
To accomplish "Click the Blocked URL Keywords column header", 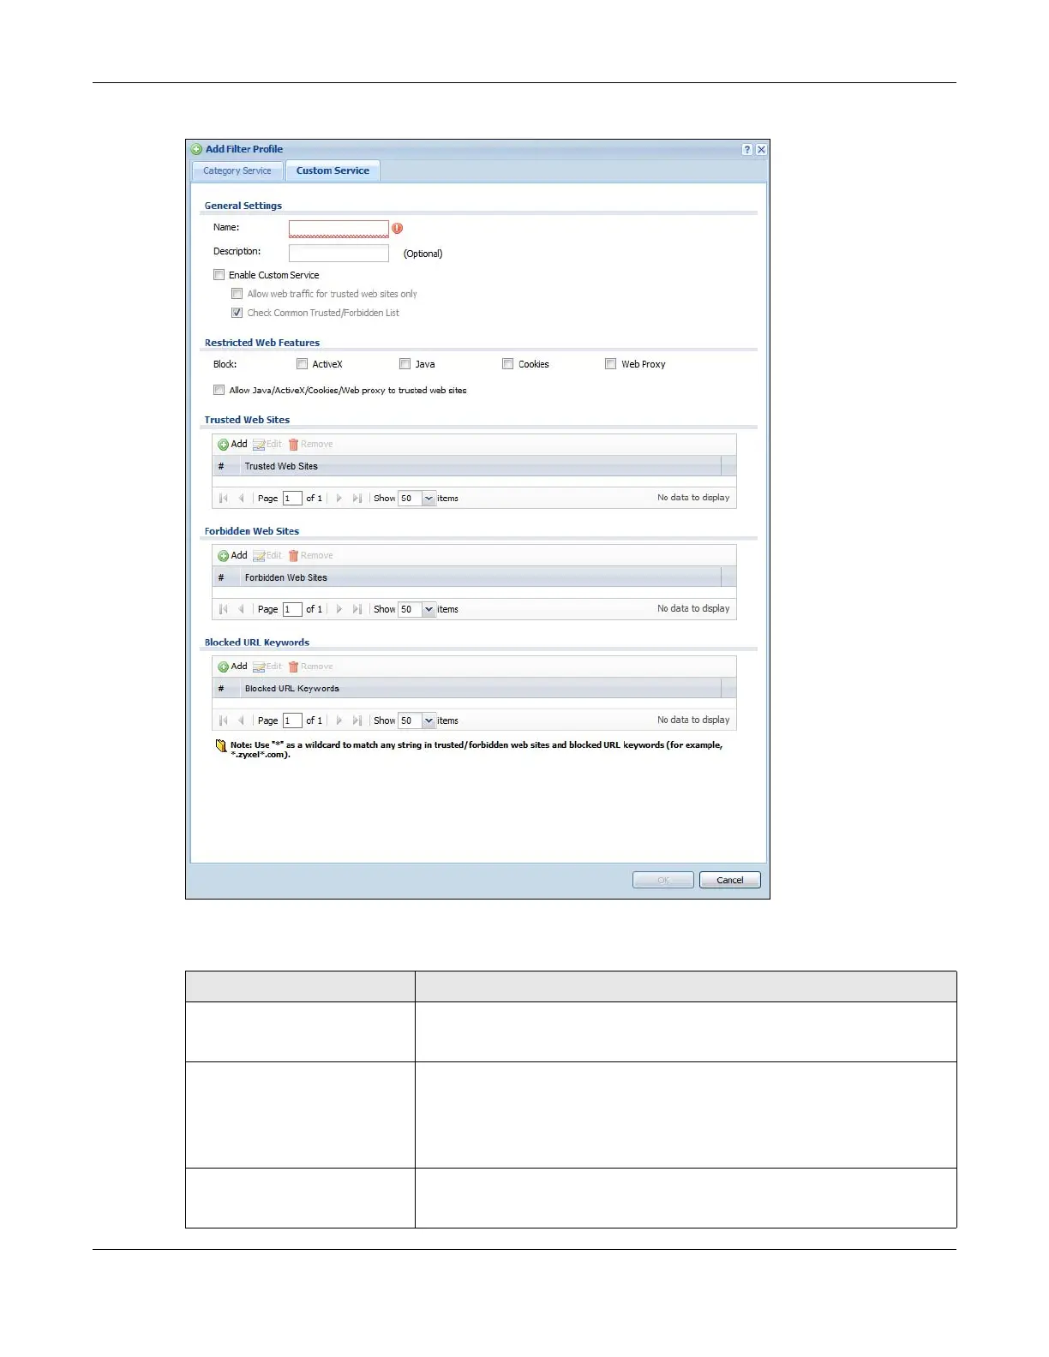I will click(481, 688).
